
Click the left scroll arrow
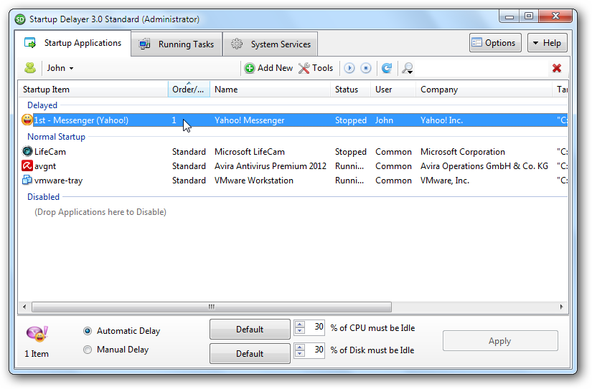pos(24,307)
